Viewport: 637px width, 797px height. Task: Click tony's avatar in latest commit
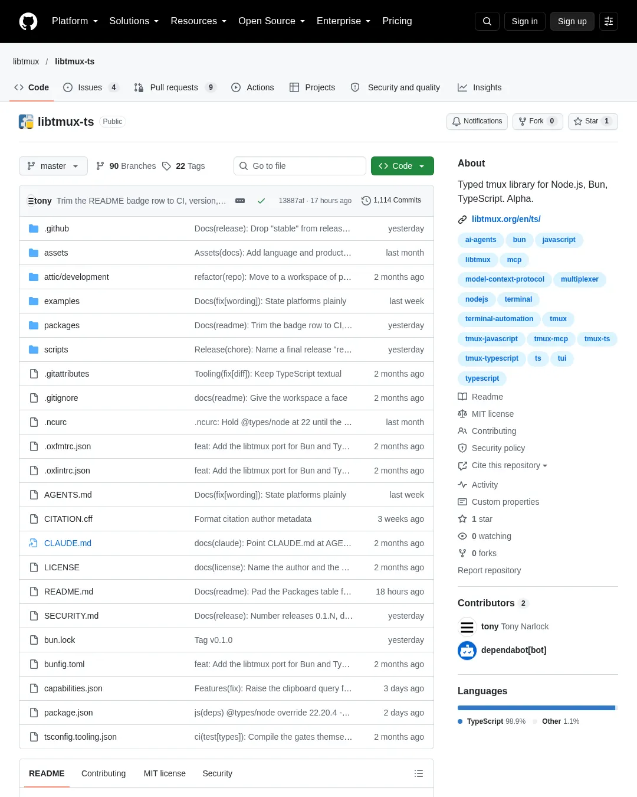coord(31,201)
